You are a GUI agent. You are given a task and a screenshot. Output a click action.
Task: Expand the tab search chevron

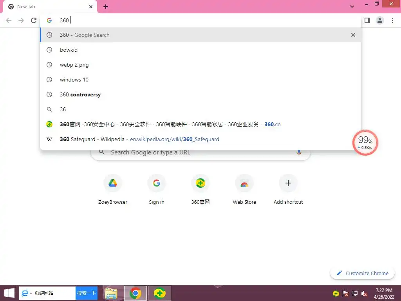point(352,7)
